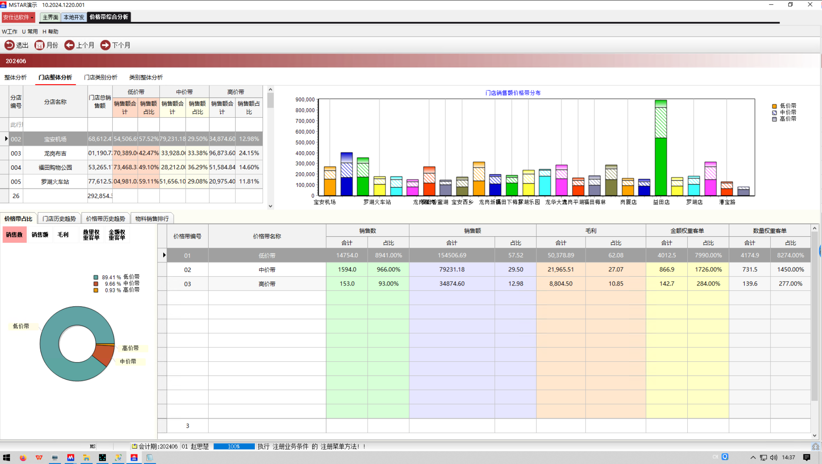Click the WPS icon in taskbar
Image resolution: width=822 pixels, height=464 pixels.
pos(39,457)
